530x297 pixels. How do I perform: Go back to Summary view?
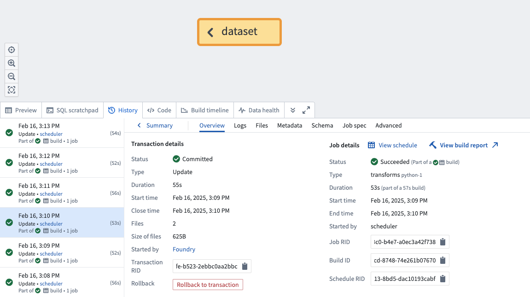pos(155,125)
